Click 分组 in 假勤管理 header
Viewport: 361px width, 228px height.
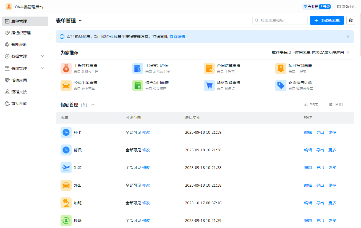tap(336, 104)
